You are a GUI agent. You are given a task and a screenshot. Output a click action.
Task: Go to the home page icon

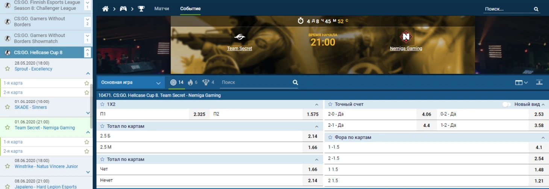tap(105, 9)
